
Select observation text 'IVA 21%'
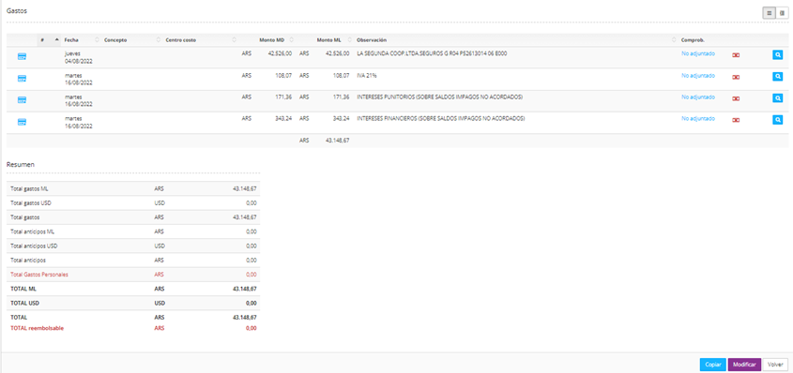tap(367, 75)
